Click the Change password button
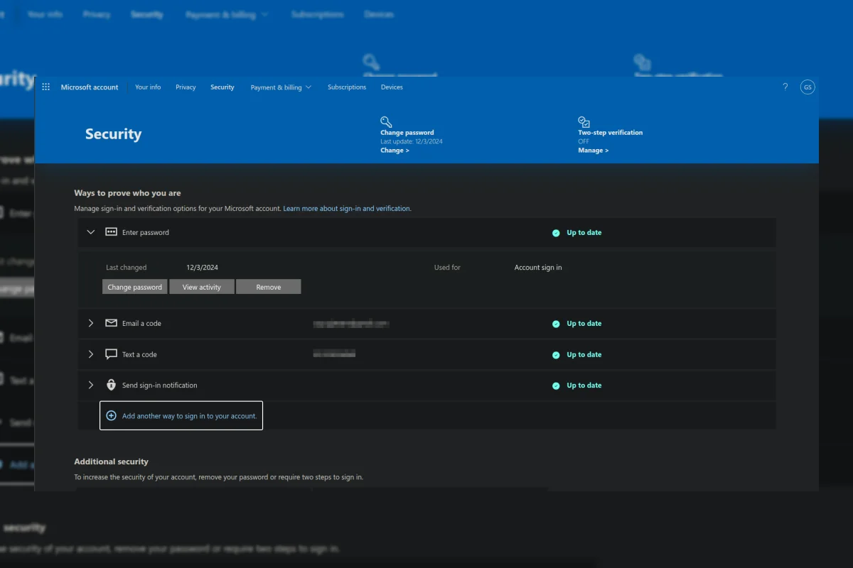 [x=134, y=287]
